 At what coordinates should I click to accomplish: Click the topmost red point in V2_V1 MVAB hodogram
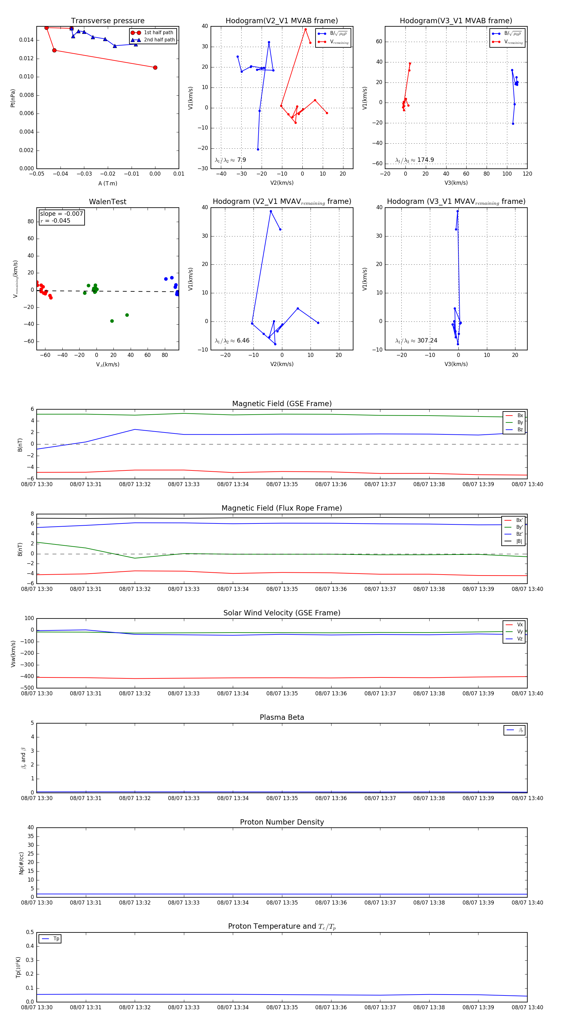(305, 29)
